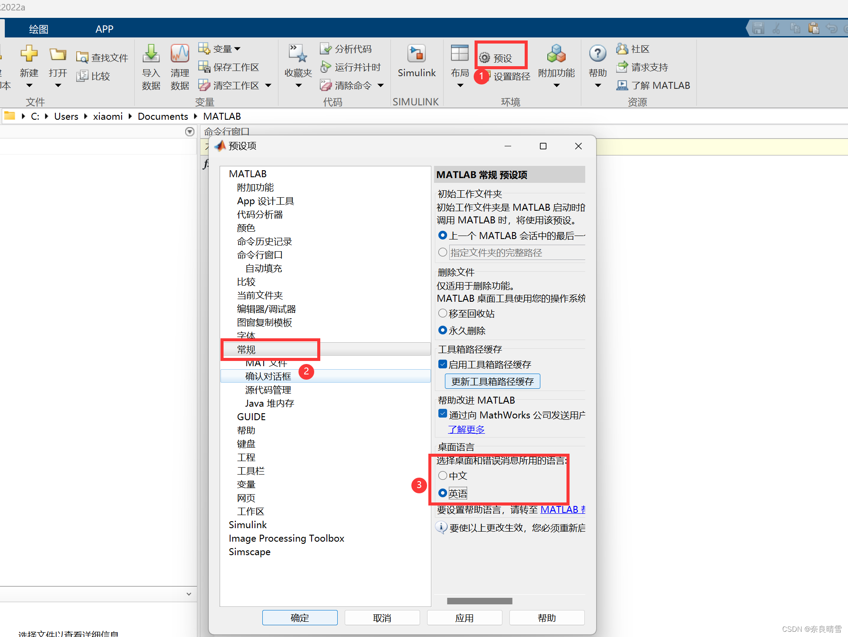This screenshot has height=637, width=848.
Task: Click the 查找文件 (Find Files) icon
Action: pos(102,57)
